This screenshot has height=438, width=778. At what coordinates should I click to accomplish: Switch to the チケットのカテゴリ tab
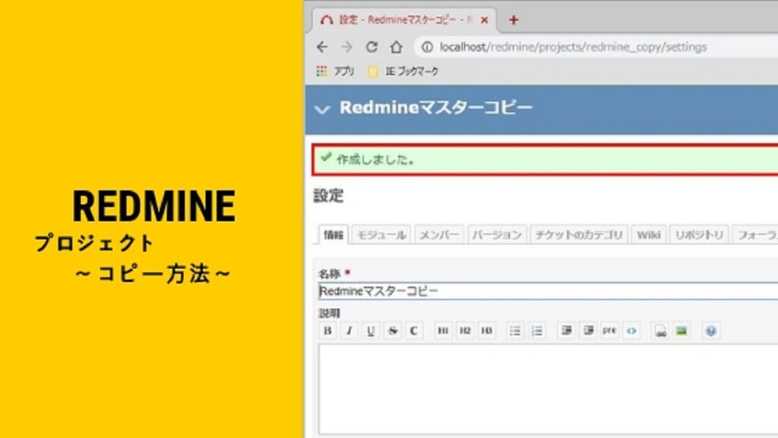pos(579,235)
